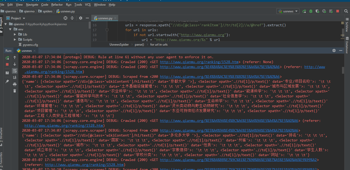Collapse all nodes in the Project panel
This screenshot has height=170, width=350.
72,18
